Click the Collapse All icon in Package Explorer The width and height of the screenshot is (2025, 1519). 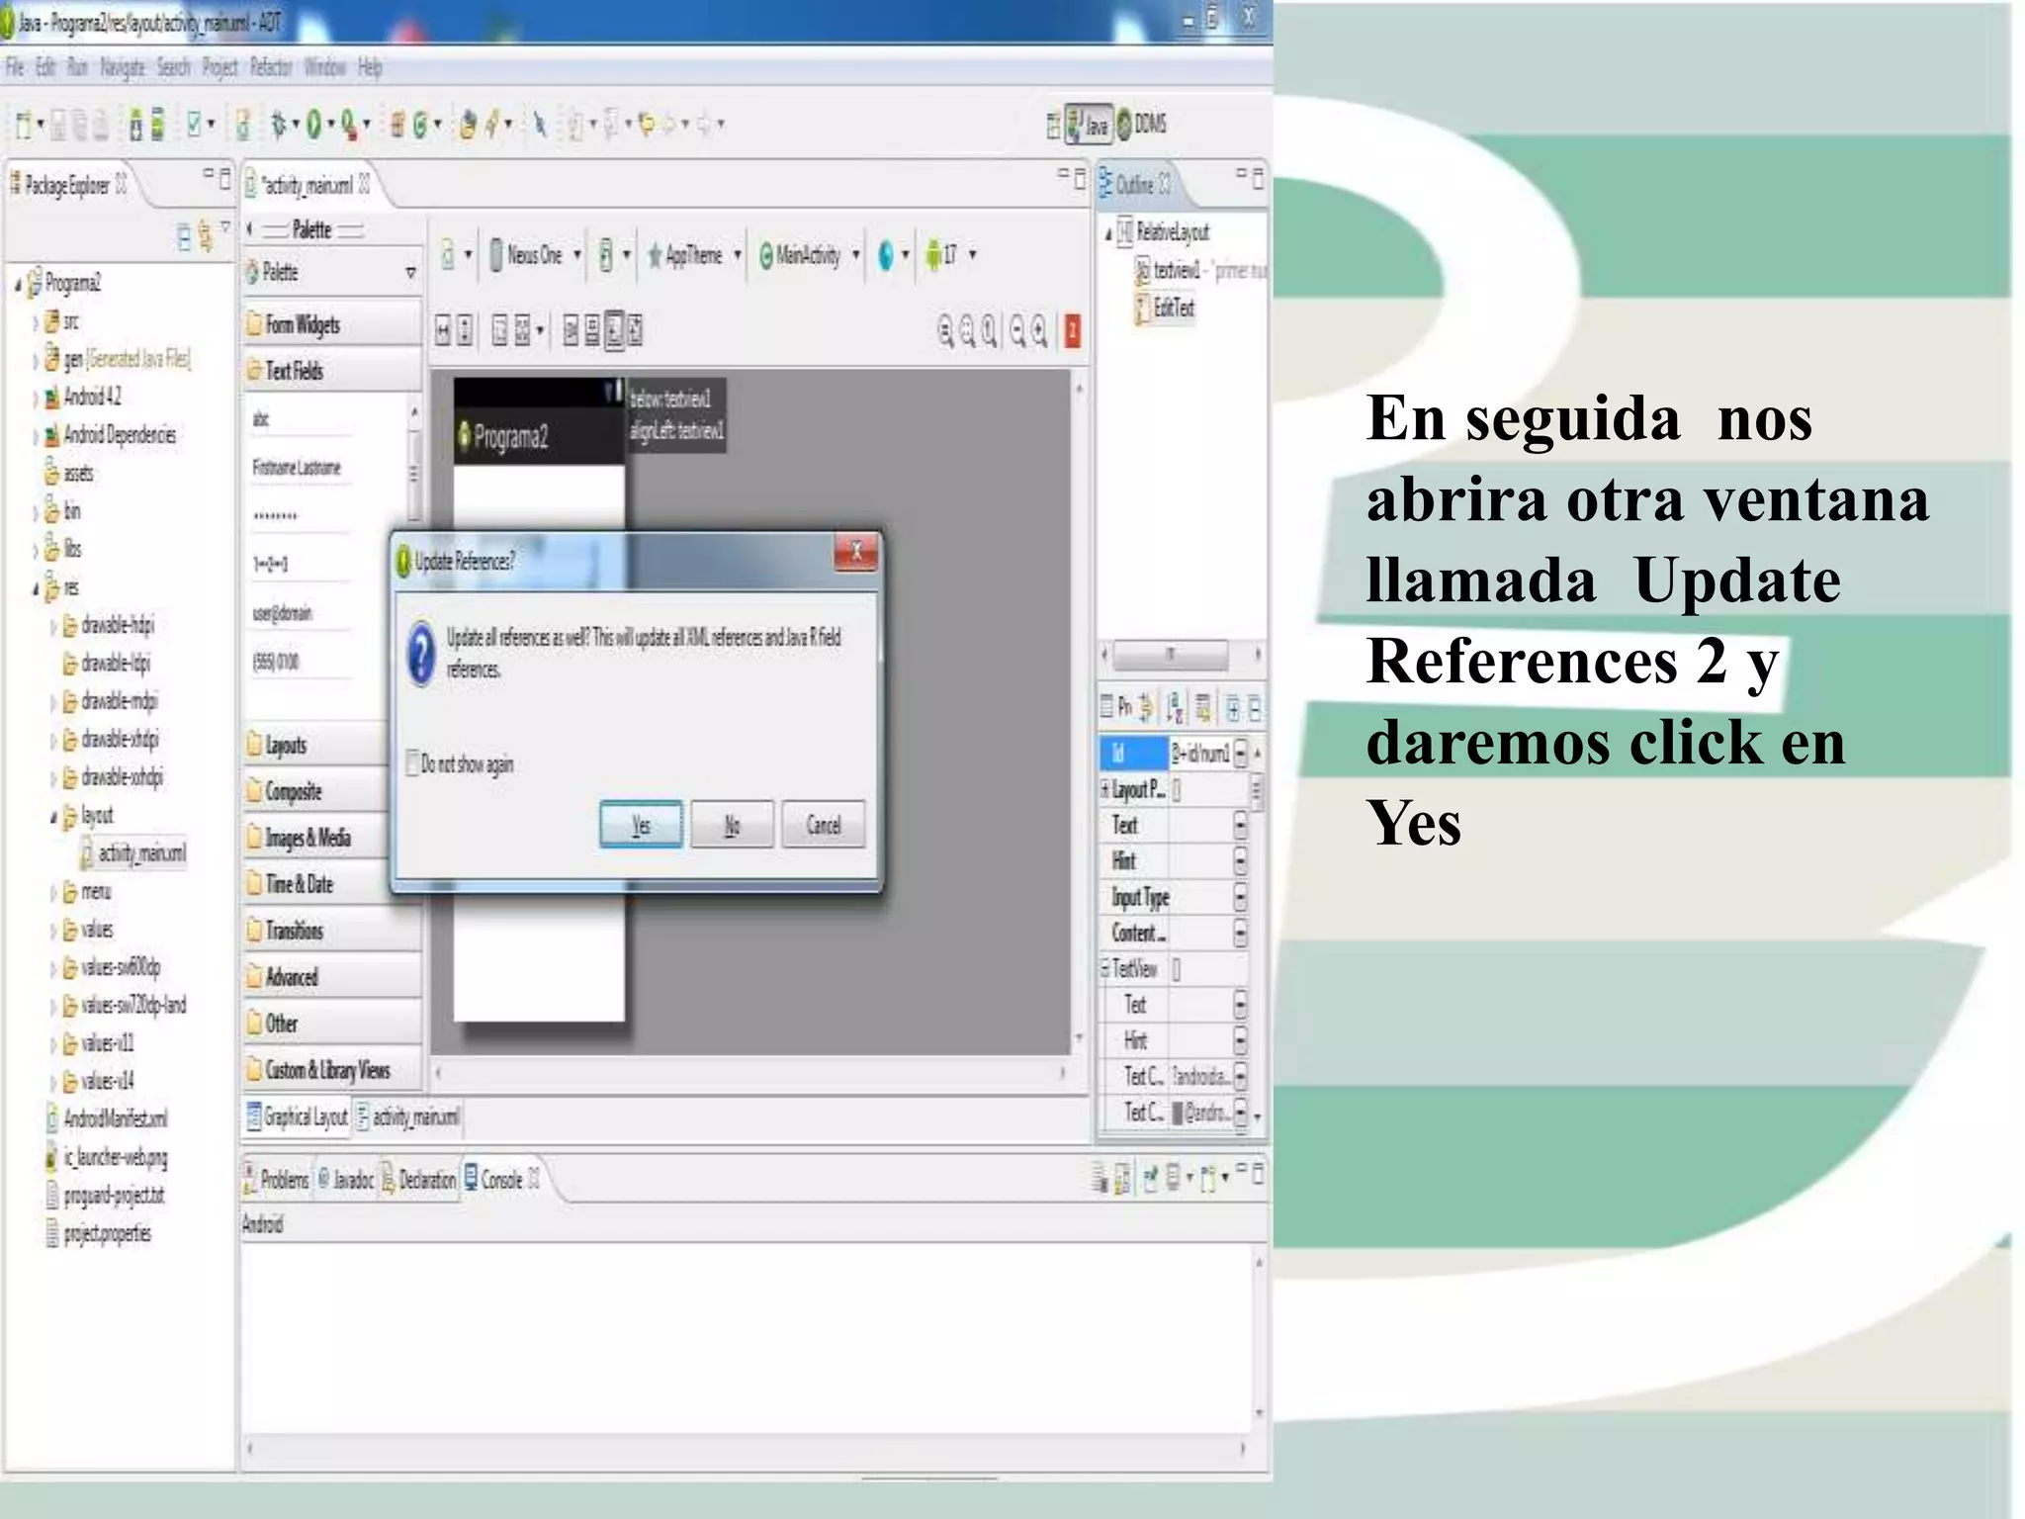pyautogui.click(x=184, y=237)
